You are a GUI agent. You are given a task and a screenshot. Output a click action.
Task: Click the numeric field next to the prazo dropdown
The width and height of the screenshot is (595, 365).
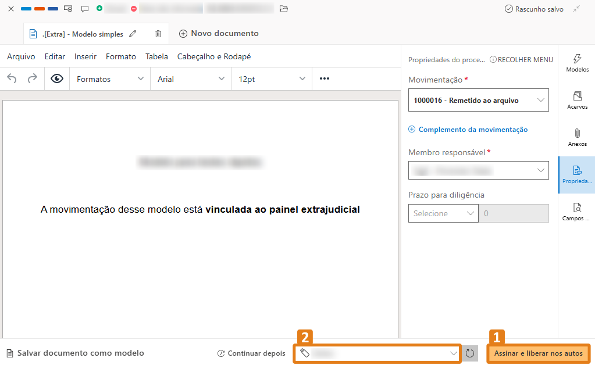coord(514,213)
